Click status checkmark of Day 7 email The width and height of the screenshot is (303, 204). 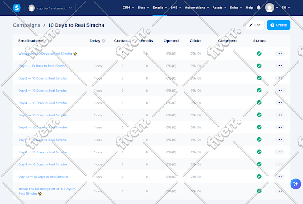click(x=259, y=140)
